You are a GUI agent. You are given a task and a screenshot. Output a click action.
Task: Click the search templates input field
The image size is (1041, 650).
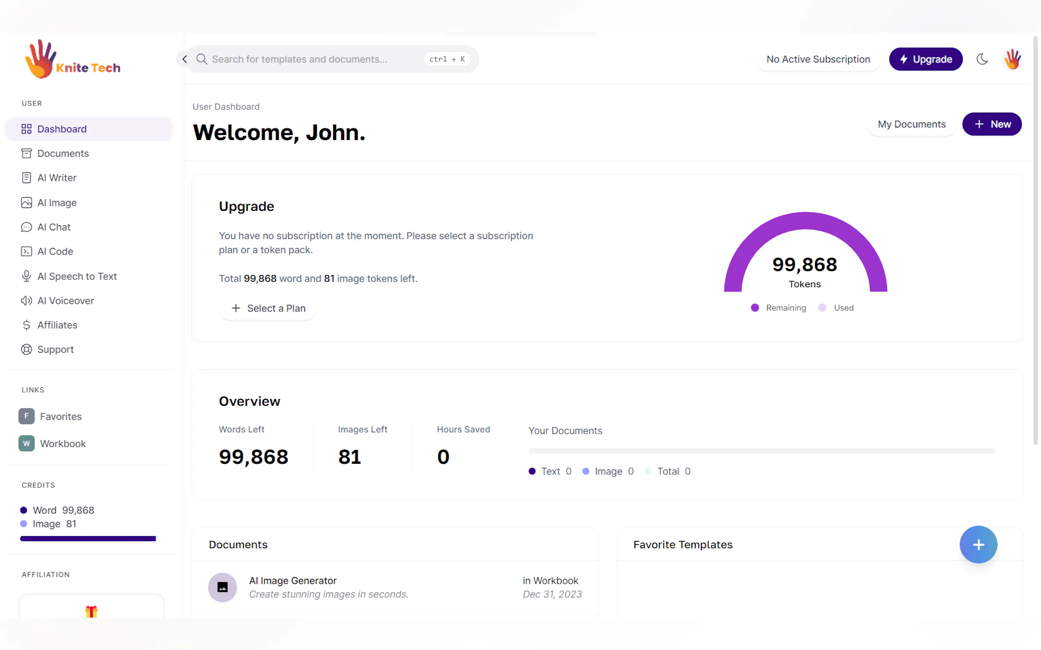coord(314,59)
